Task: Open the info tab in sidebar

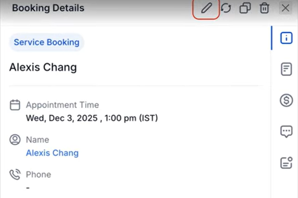Action: pos(286,38)
